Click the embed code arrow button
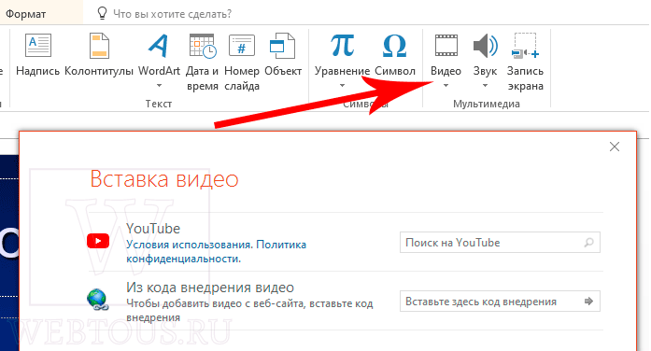This screenshot has height=351, width=651. click(x=588, y=302)
